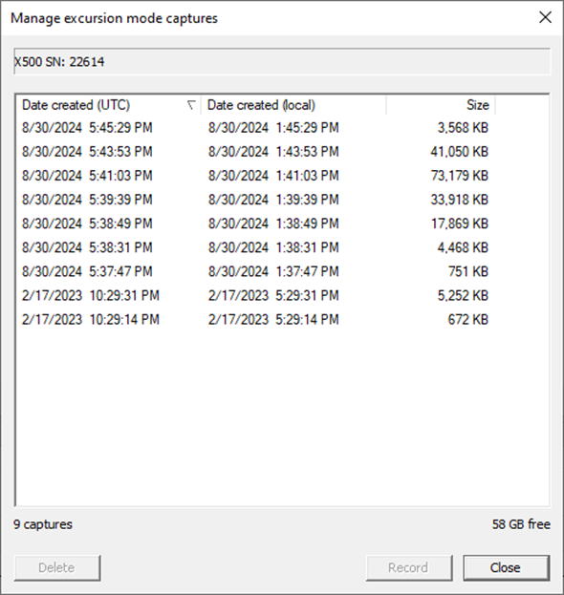564x595 pixels.
Task: Click the 73,179 KB size value
Action: (x=460, y=176)
